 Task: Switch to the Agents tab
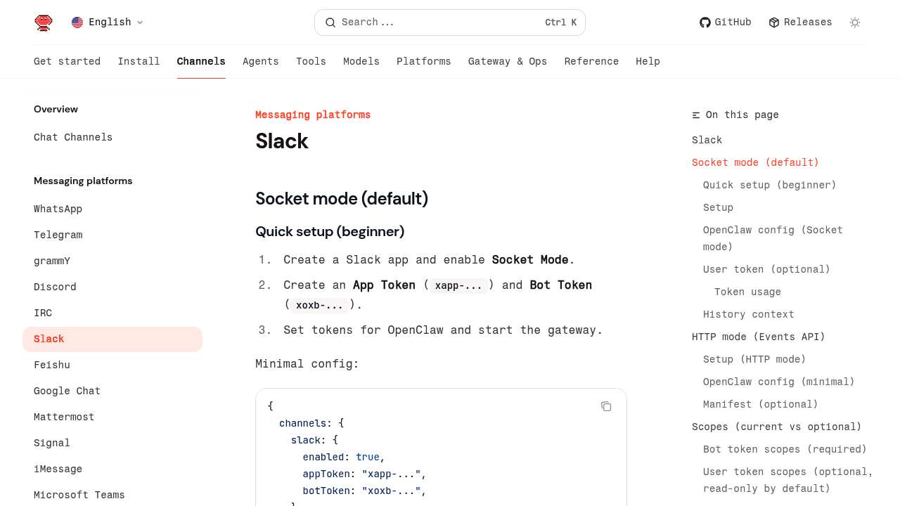click(260, 62)
